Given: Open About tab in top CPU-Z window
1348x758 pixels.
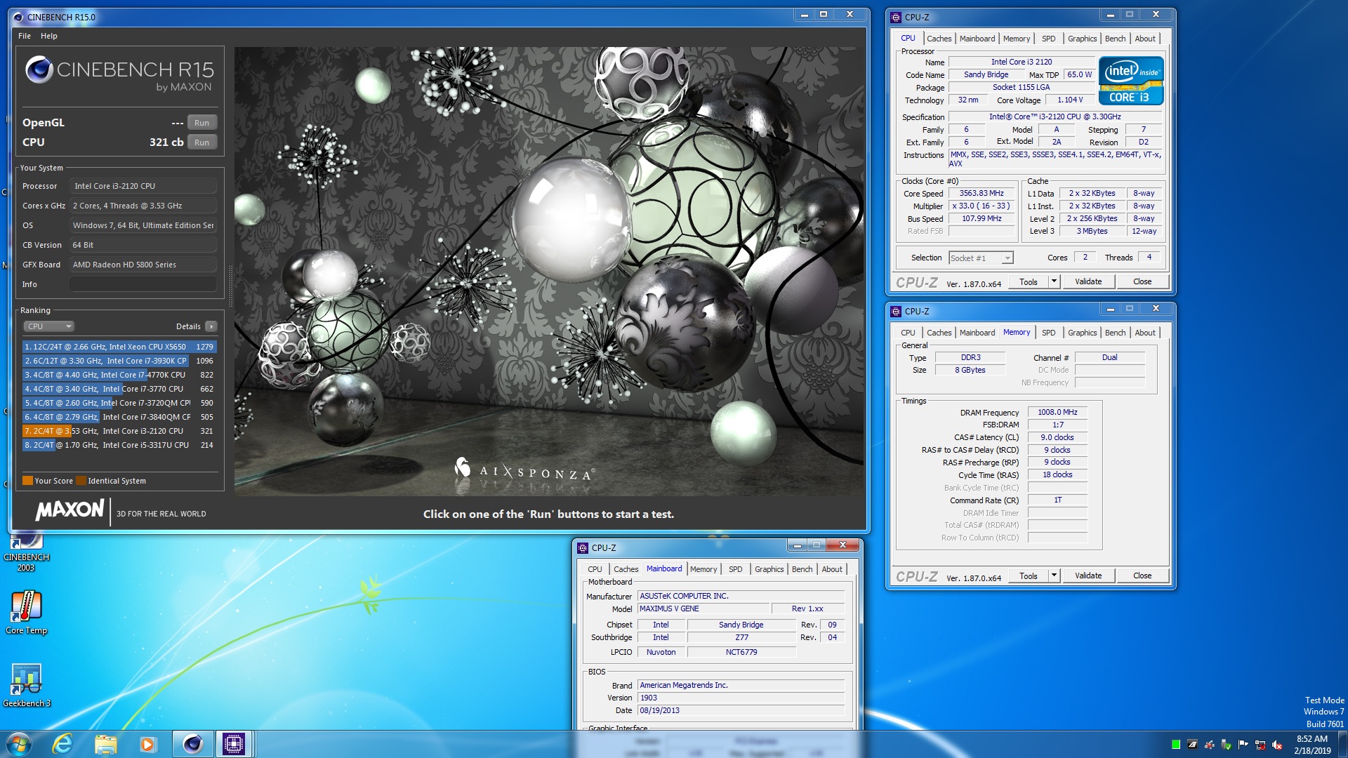Looking at the screenshot, I should [1145, 39].
